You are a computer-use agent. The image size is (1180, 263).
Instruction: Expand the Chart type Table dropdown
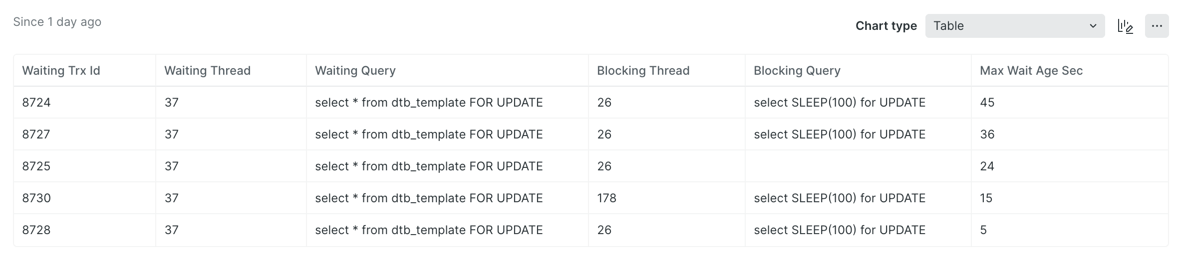pos(1014,26)
